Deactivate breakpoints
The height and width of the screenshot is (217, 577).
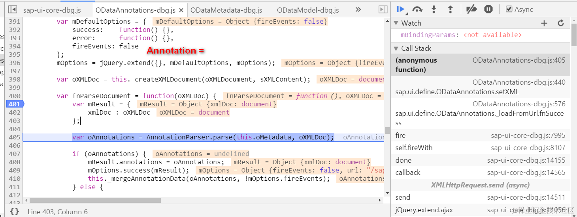471,9
